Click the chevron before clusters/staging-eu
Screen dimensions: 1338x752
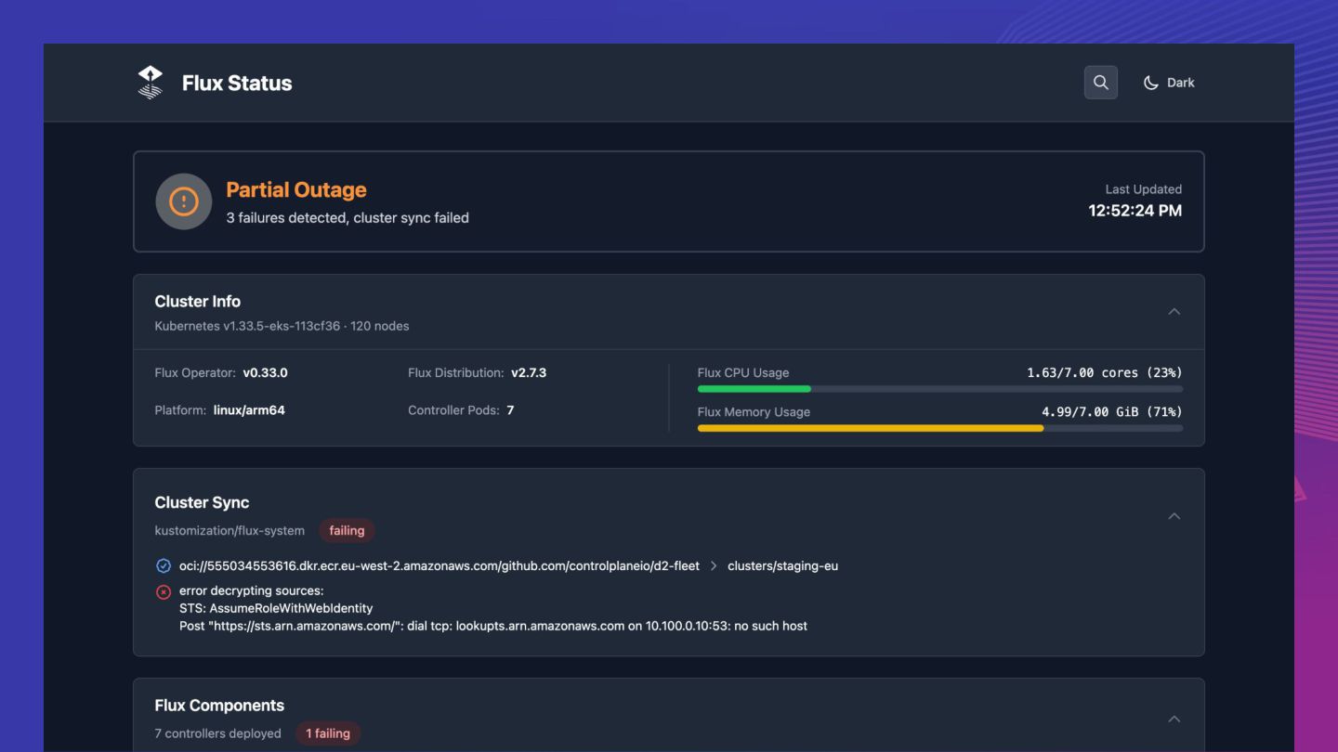point(714,565)
